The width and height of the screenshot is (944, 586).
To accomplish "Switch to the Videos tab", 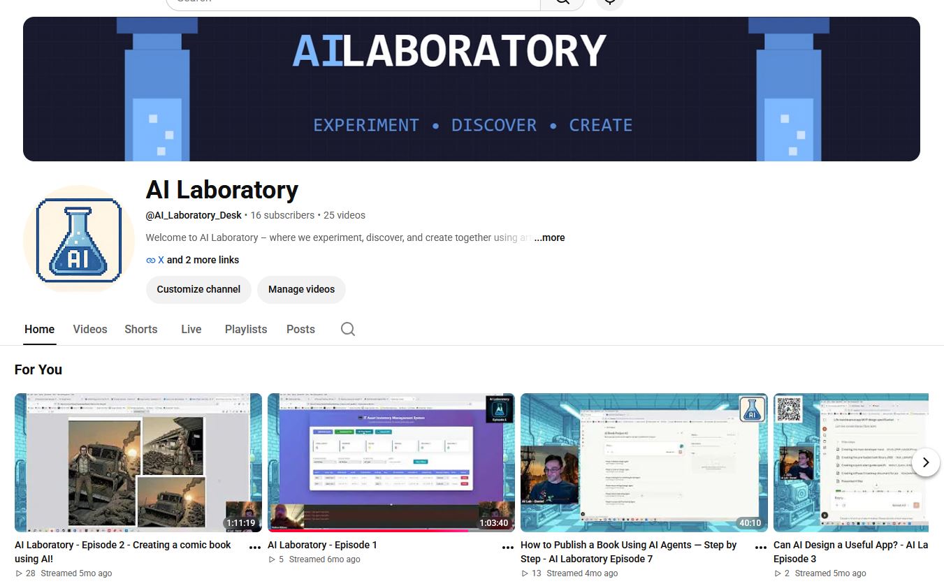I will (x=90, y=329).
